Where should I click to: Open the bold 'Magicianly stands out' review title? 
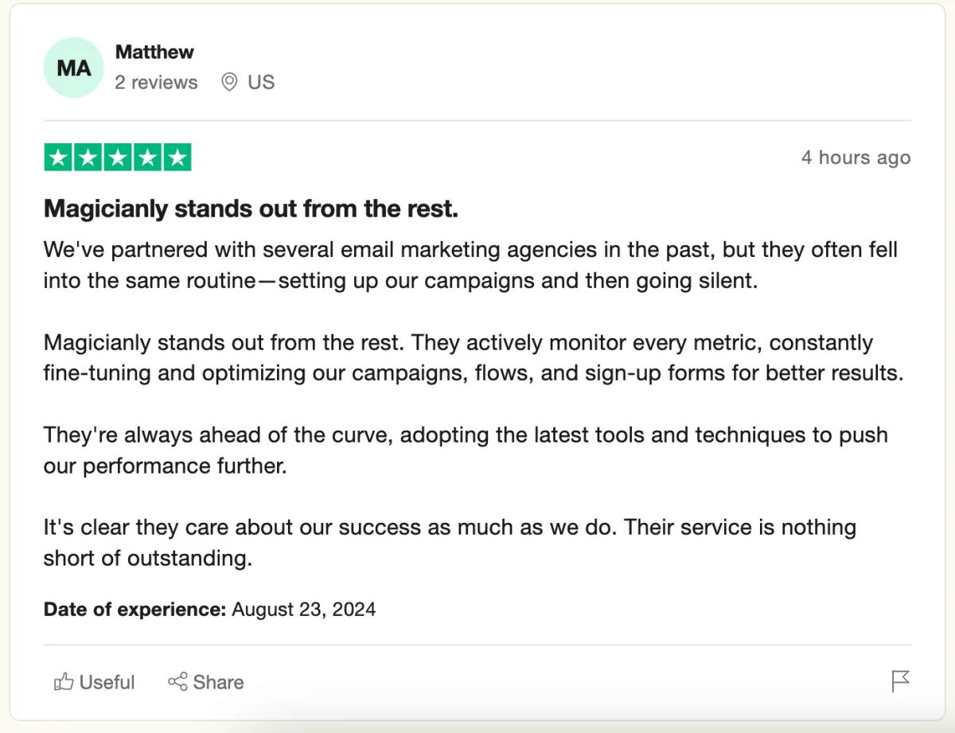coord(251,209)
